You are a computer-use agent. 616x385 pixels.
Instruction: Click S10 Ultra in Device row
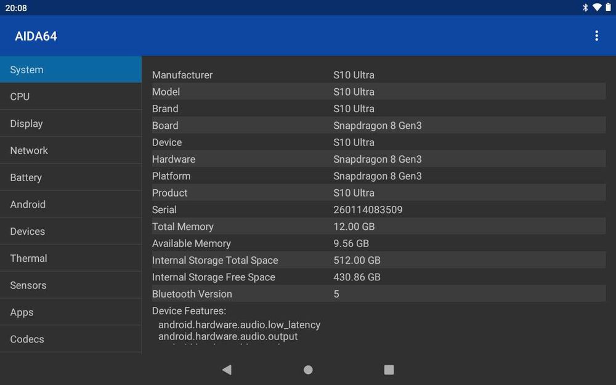tap(354, 143)
